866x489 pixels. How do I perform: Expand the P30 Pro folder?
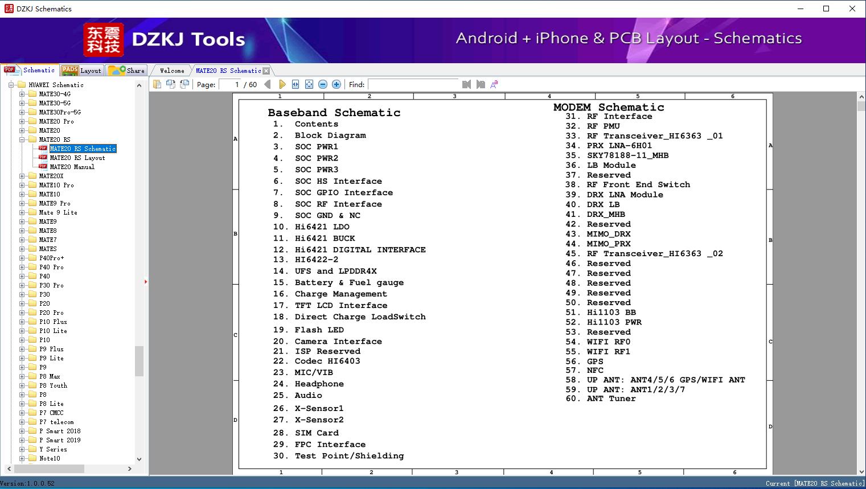pyautogui.click(x=22, y=285)
